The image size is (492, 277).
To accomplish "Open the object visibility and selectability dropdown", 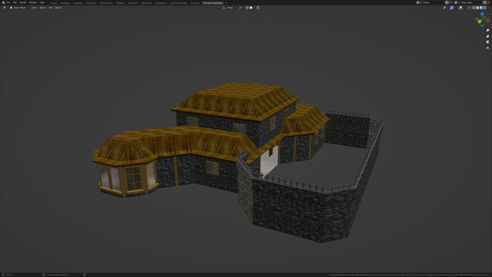I will click(446, 8).
